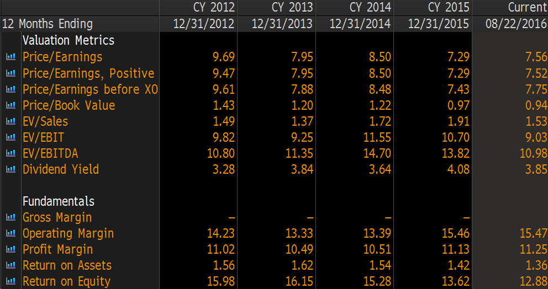The image size is (548, 289).
Task: Click the 12 Months Ending period label
Action: (x=48, y=24)
